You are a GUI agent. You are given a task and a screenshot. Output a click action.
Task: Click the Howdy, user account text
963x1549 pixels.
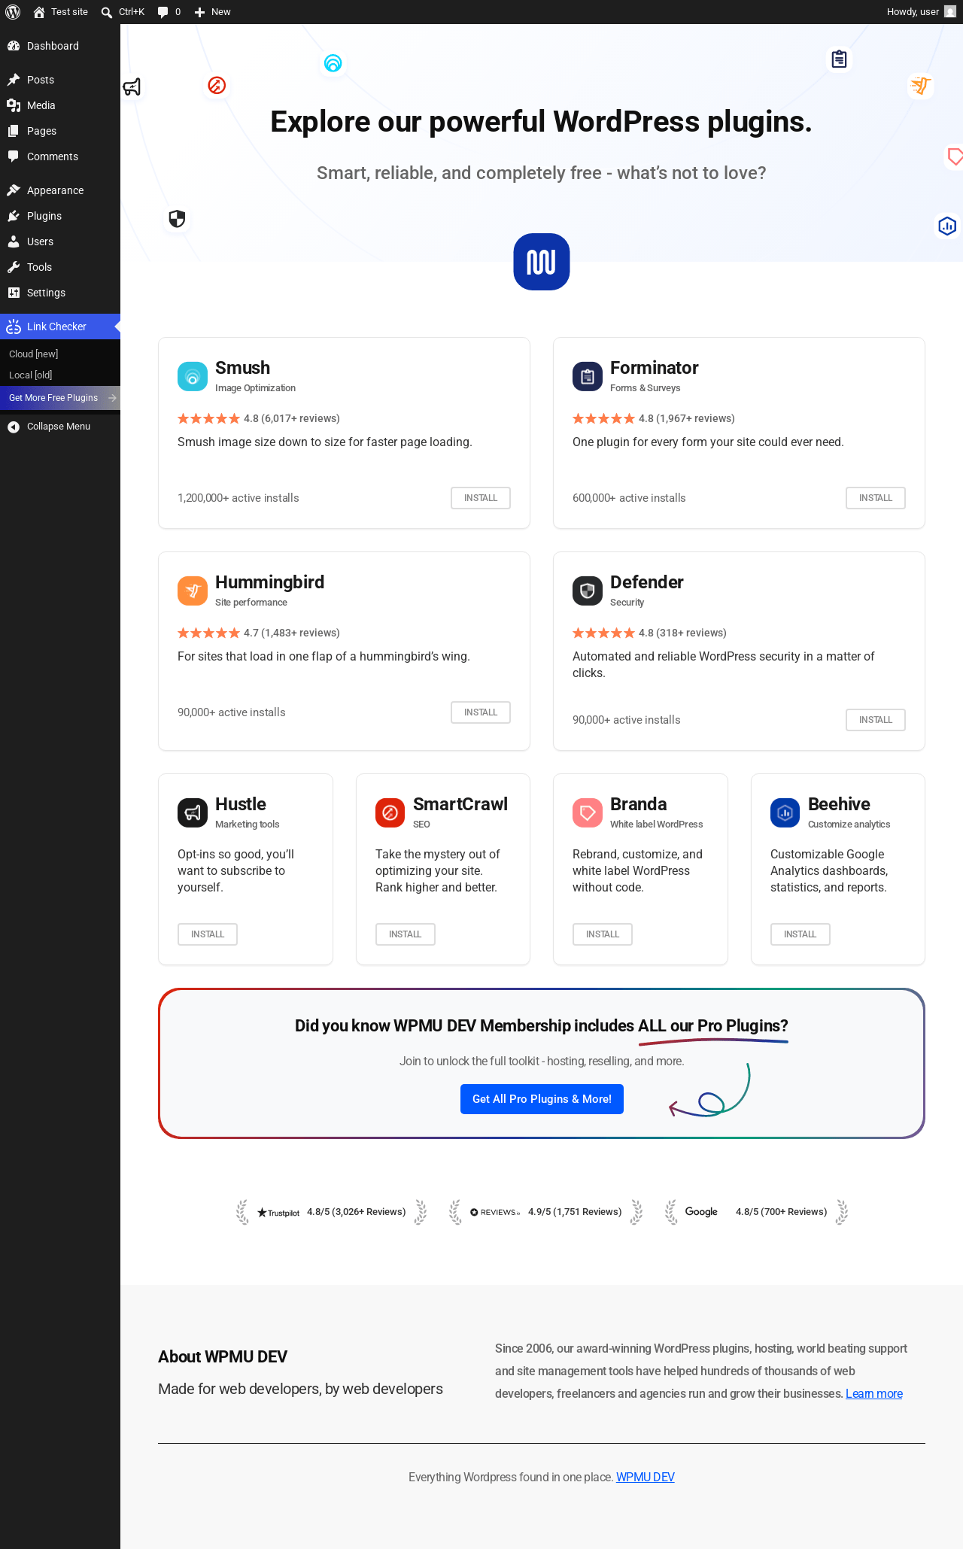913,12
